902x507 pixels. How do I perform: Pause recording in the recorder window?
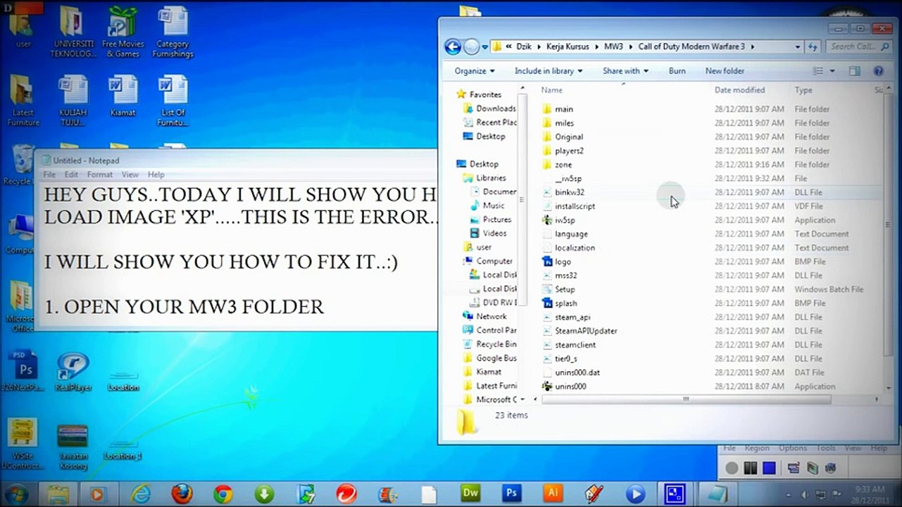pyautogui.click(x=750, y=468)
